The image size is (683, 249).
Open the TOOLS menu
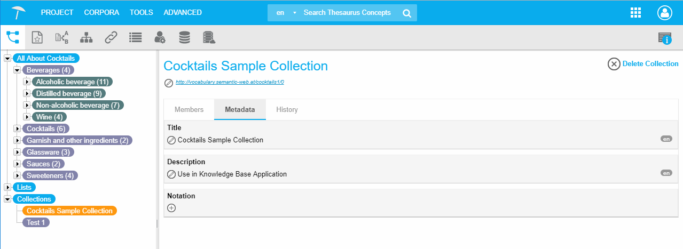(141, 12)
